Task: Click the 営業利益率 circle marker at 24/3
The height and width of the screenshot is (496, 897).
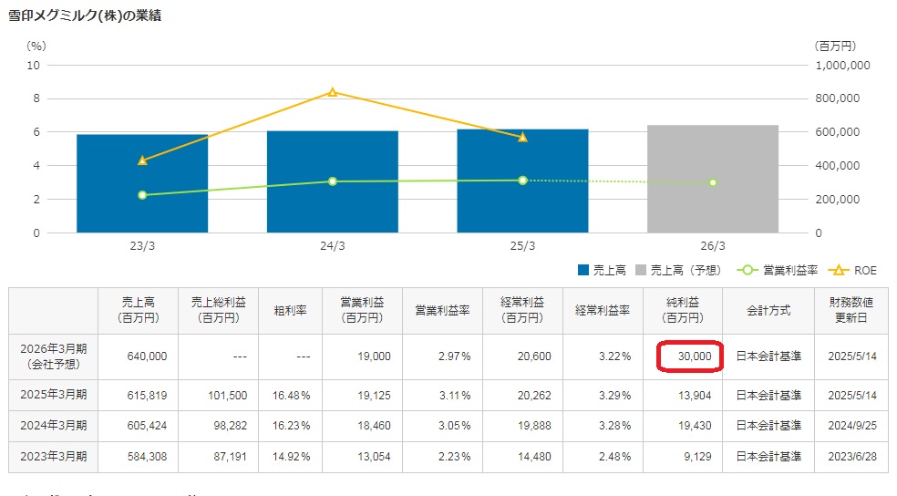Action: (333, 181)
